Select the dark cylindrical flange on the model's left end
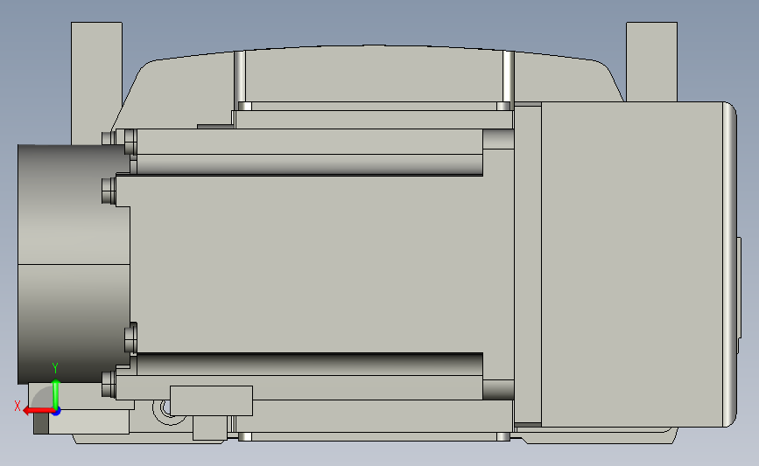 (x=74, y=264)
